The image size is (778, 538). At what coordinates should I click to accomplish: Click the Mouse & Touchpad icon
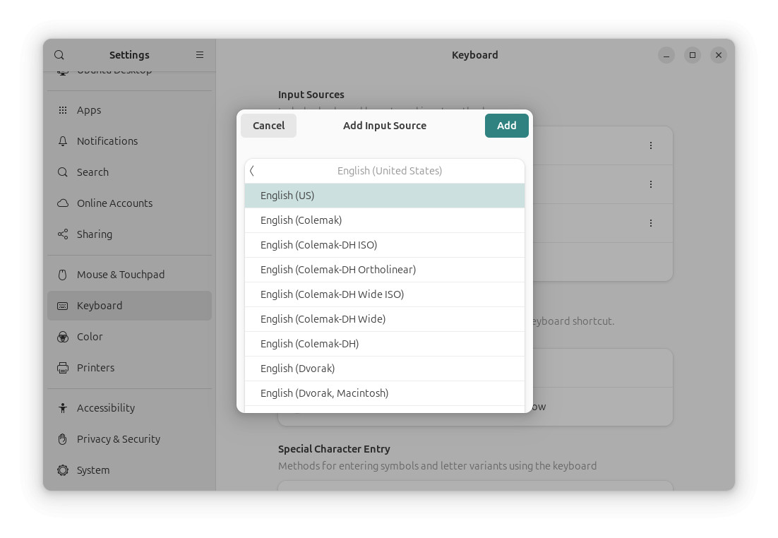pos(63,275)
